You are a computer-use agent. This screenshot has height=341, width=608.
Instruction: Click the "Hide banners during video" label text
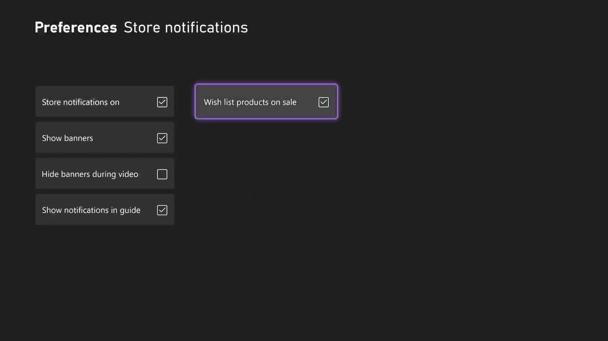click(x=90, y=174)
